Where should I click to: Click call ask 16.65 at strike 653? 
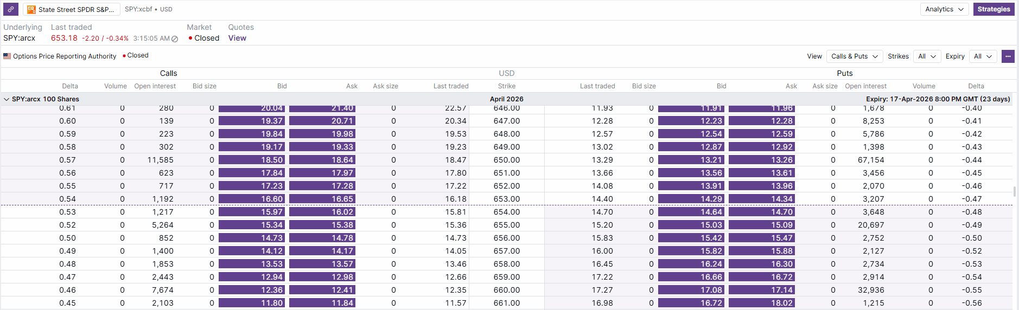(322, 199)
